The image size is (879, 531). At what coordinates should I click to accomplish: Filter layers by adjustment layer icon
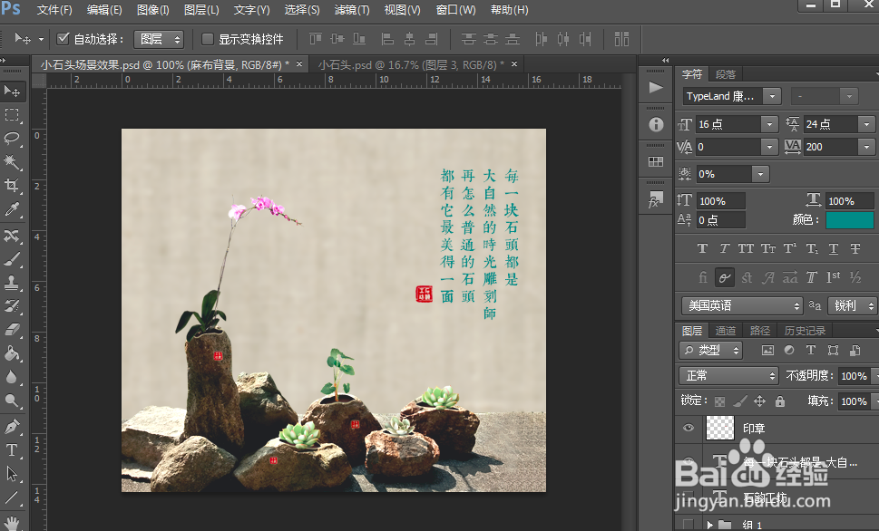tap(789, 351)
